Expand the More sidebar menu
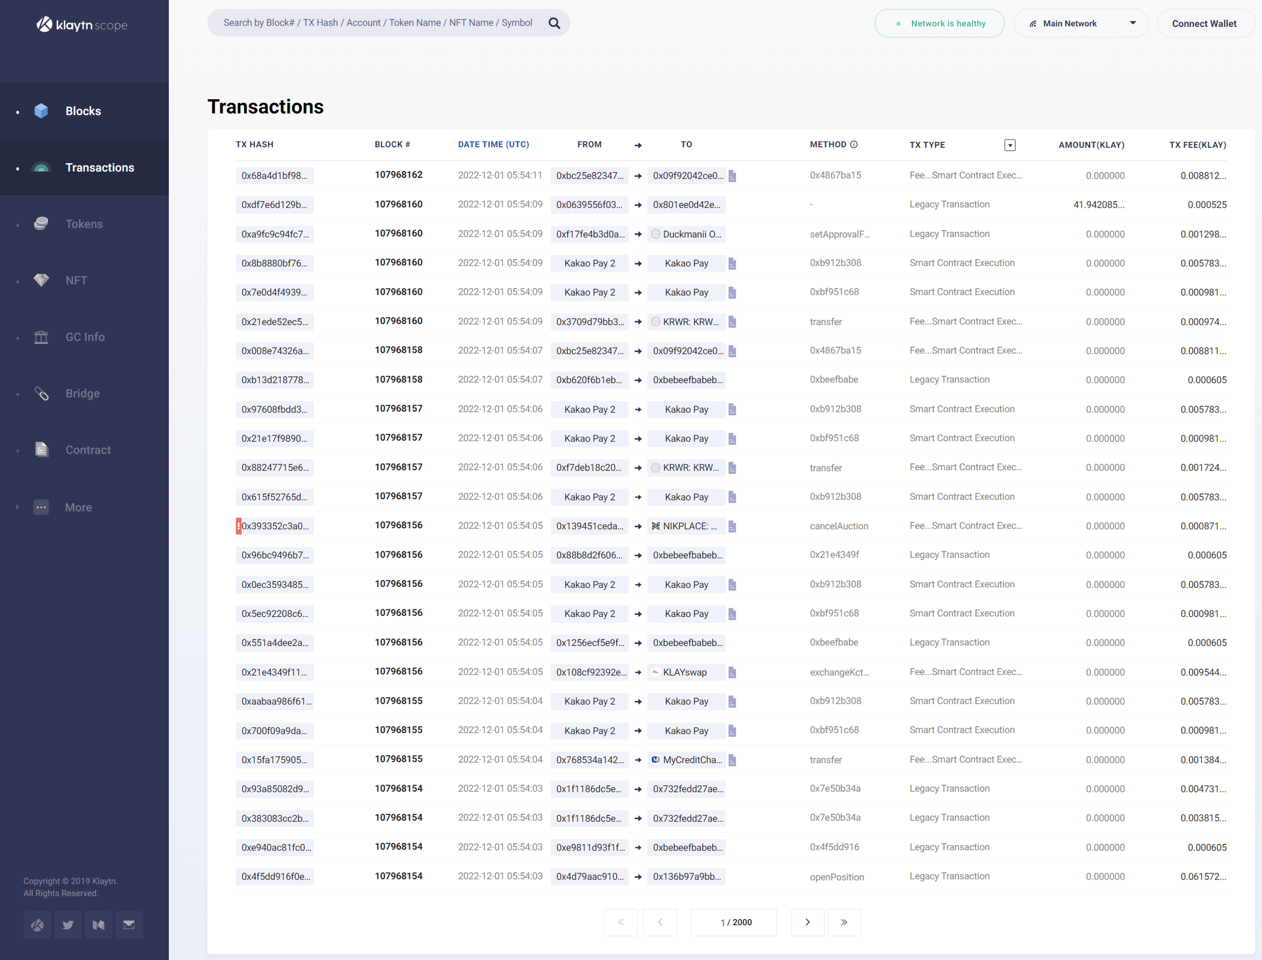The width and height of the screenshot is (1262, 960). pos(78,507)
